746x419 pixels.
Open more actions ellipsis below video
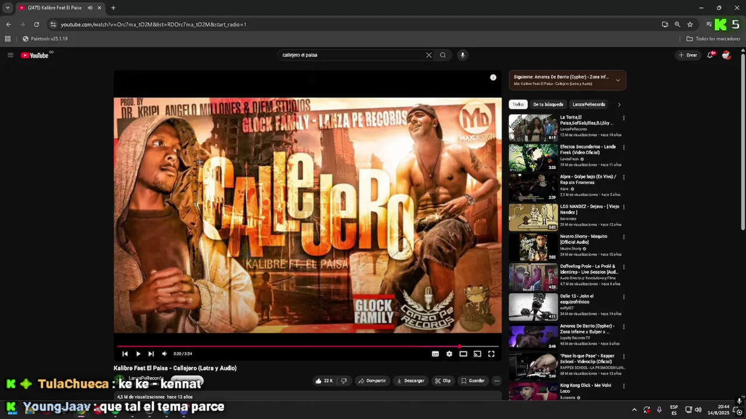(497, 381)
